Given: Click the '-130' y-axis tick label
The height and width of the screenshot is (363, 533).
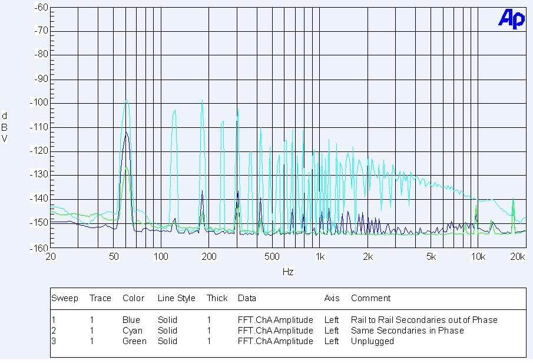Looking at the screenshot, I should pos(39,174).
